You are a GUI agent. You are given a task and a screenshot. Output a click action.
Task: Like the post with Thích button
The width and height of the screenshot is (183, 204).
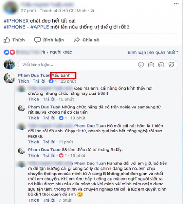click(14, 40)
